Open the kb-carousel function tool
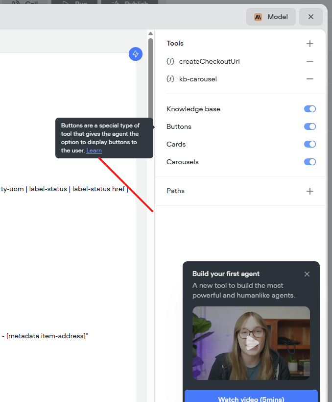Screen dimensions: 332x402 click(198, 79)
